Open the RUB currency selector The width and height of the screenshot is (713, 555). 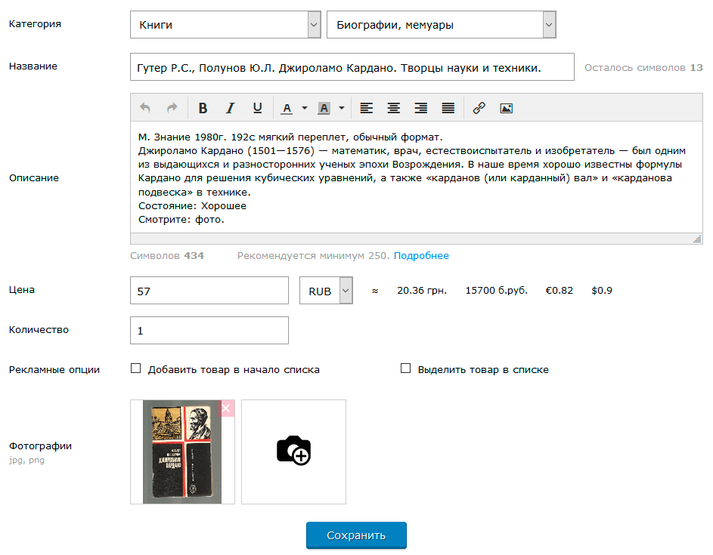327,291
